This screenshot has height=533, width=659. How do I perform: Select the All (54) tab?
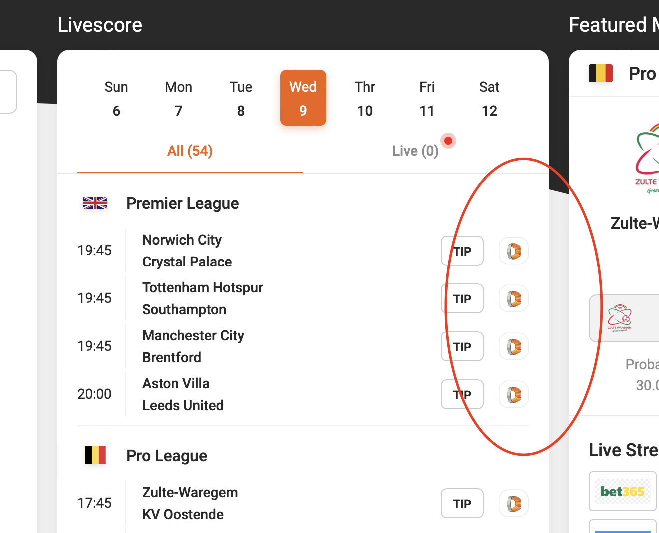click(x=190, y=151)
